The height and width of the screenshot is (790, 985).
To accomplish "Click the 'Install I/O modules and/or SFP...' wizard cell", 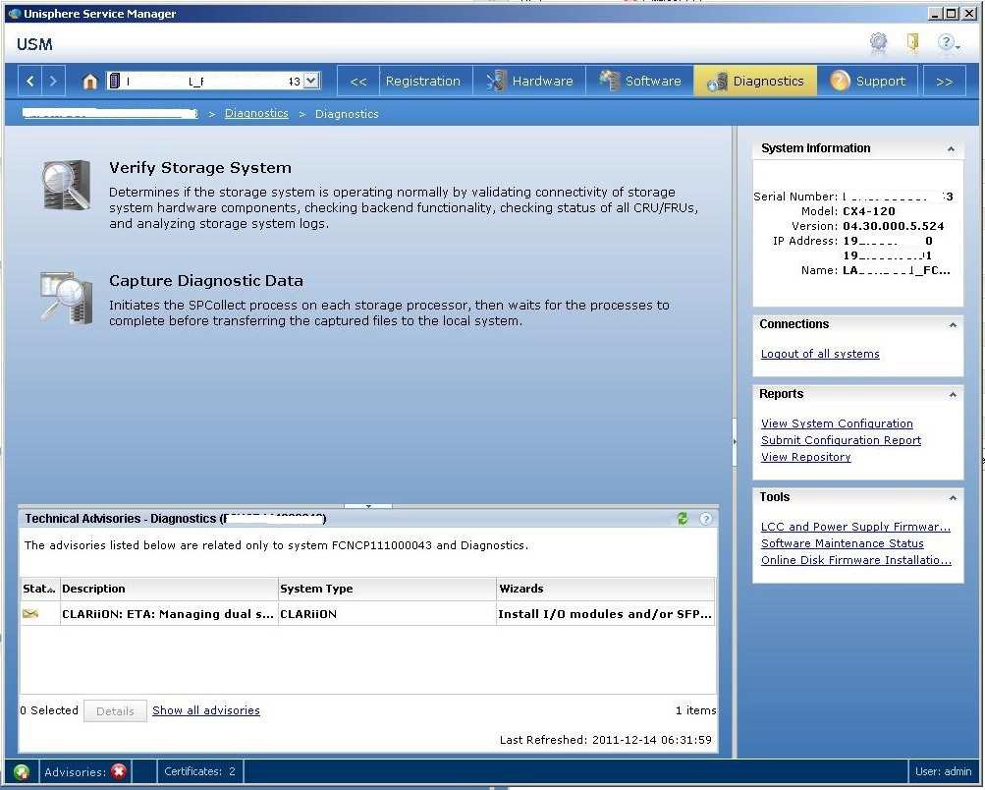I will 605,614.
